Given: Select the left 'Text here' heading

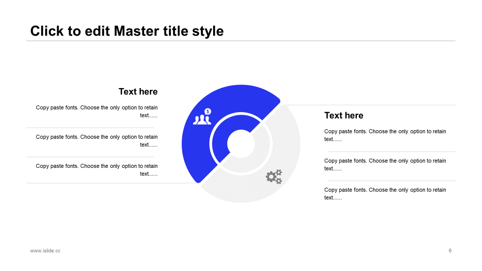Looking at the screenshot, I should 138,91.
